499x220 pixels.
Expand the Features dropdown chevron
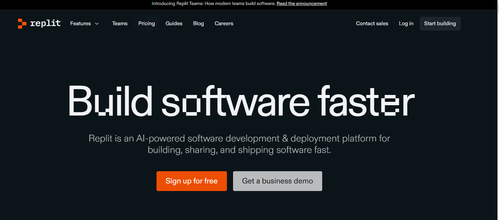pyautogui.click(x=97, y=24)
